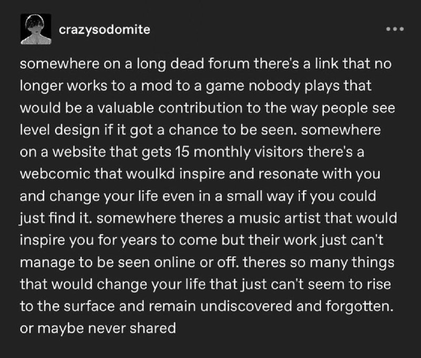Screen dimensions: 421x358
Task: Click the misspelled word "woulkd"
Action: pos(151,174)
